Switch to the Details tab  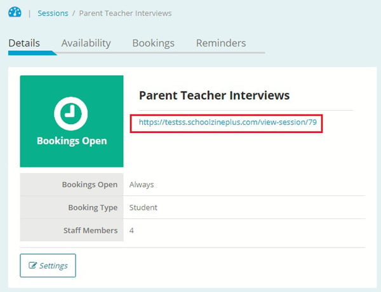24,43
